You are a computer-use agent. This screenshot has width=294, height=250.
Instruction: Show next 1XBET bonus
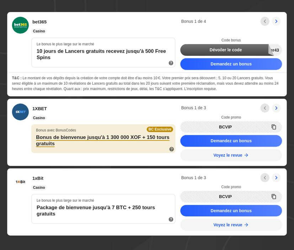(x=276, y=108)
